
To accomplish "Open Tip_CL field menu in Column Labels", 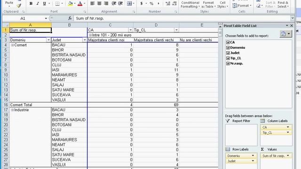I will click(x=288, y=132).
